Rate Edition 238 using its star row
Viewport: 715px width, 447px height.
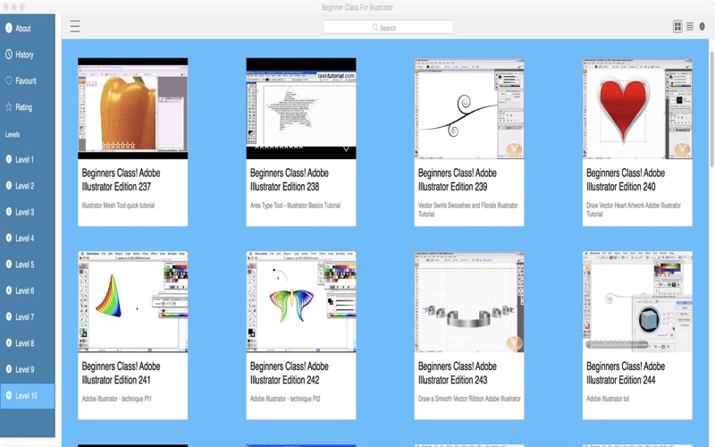click(279, 148)
